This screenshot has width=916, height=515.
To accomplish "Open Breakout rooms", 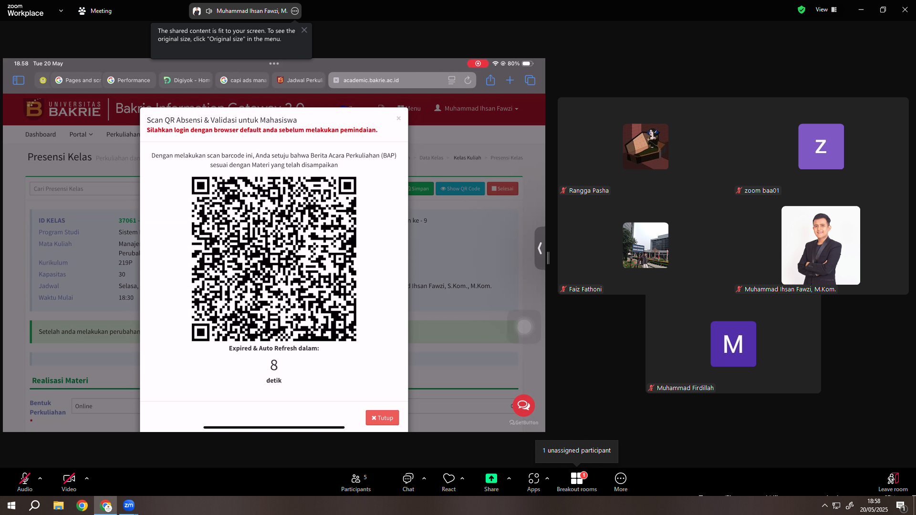I will (577, 482).
